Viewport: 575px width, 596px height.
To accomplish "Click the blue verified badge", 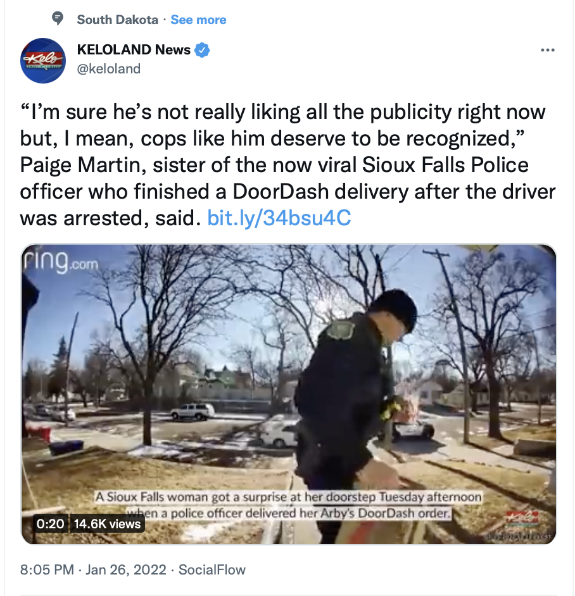I will 202,50.
